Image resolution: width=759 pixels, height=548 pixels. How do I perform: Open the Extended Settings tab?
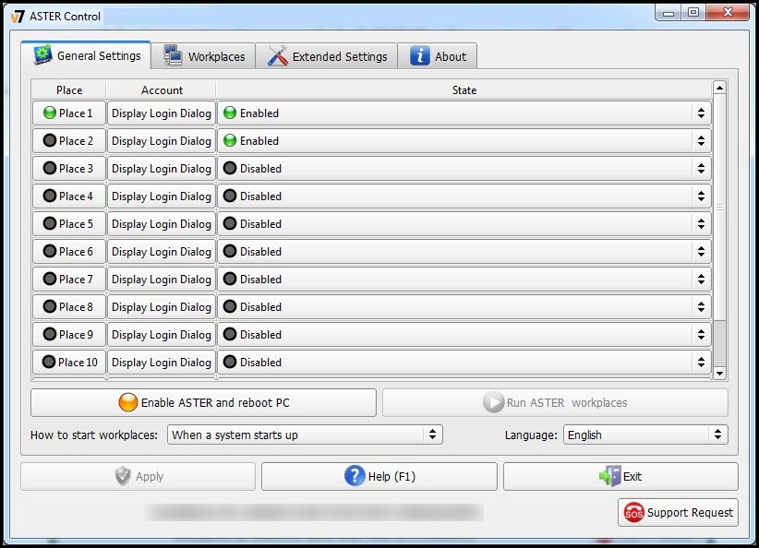(x=327, y=56)
